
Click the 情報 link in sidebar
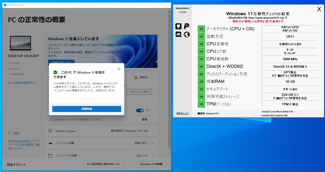click(x=16, y=133)
